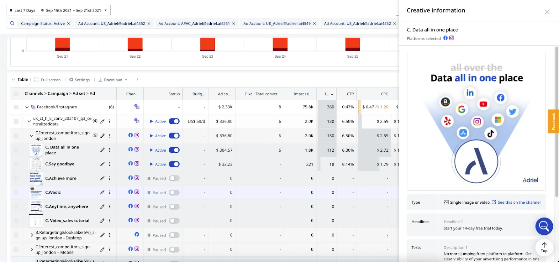Collapse the Facebook/Instagram channel row
This screenshot has height=262, width=559.
[27, 107]
